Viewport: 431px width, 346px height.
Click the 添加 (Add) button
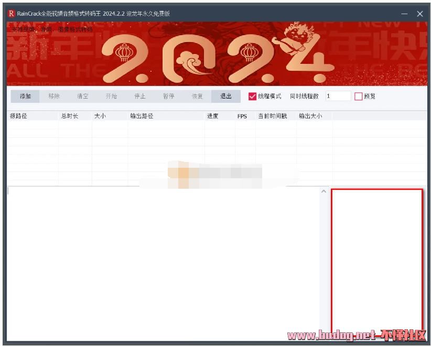[25, 96]
